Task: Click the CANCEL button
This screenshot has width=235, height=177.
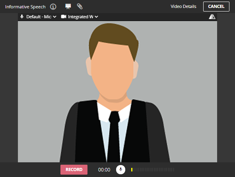Action: click(216, 6)
